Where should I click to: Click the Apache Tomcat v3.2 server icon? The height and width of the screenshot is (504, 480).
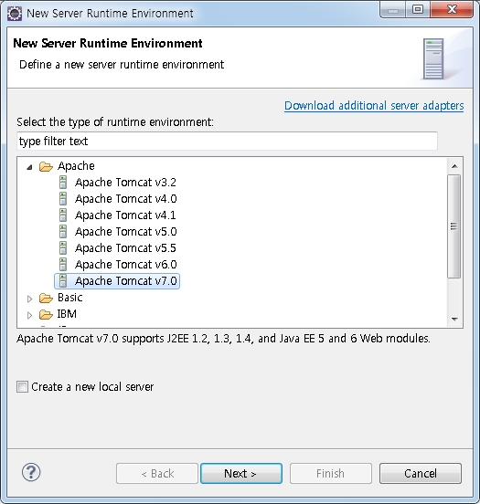(x=63, y=183)
